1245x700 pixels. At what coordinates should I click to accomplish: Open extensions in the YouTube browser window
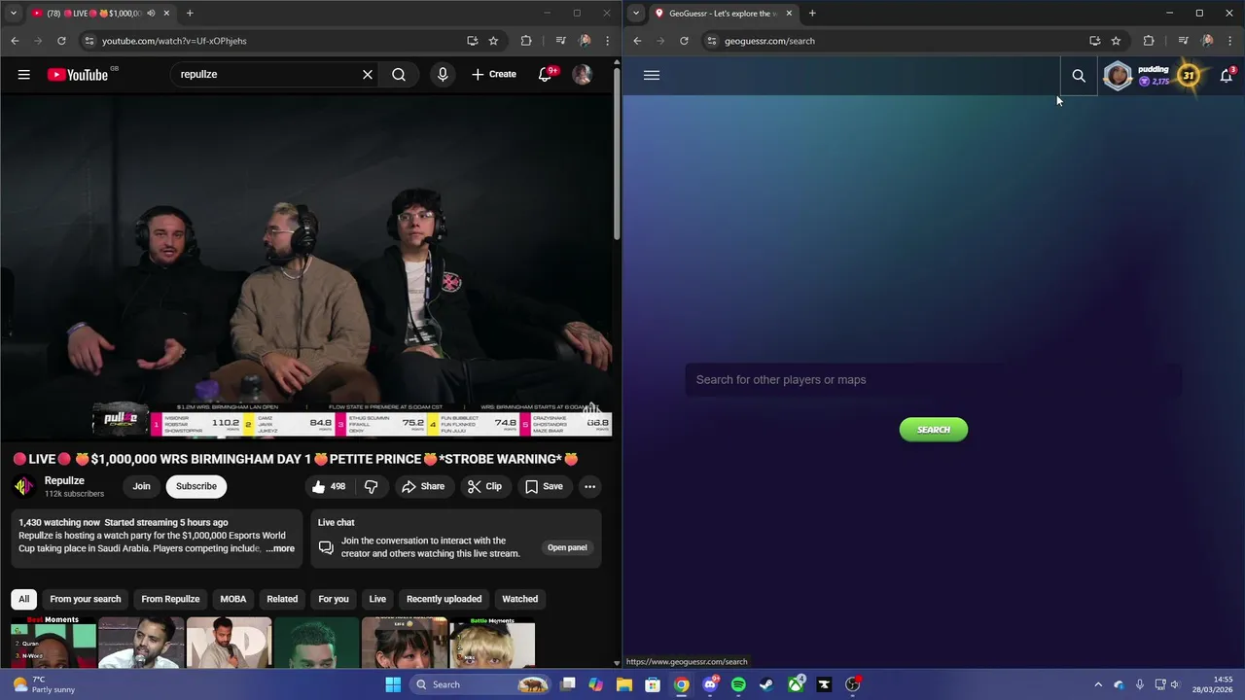(x=526, y=41)
